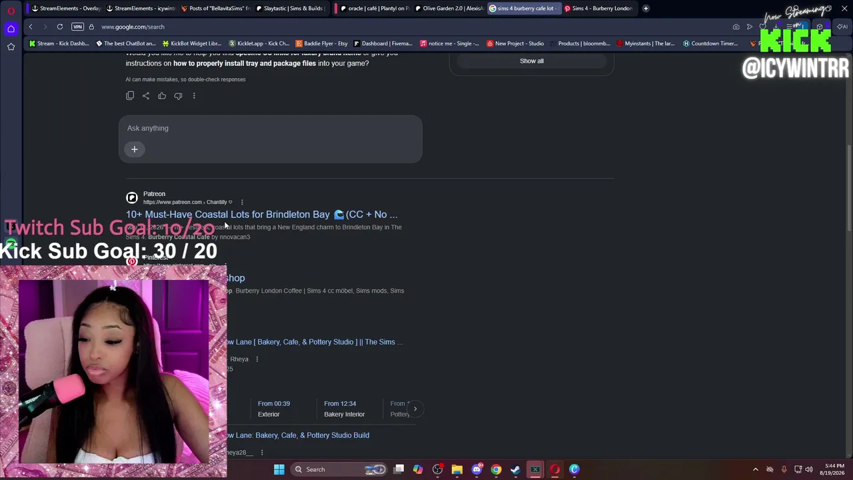
Task: Switch to the Slaytastic Sims & Builds tab
Action: coord(291,9)
